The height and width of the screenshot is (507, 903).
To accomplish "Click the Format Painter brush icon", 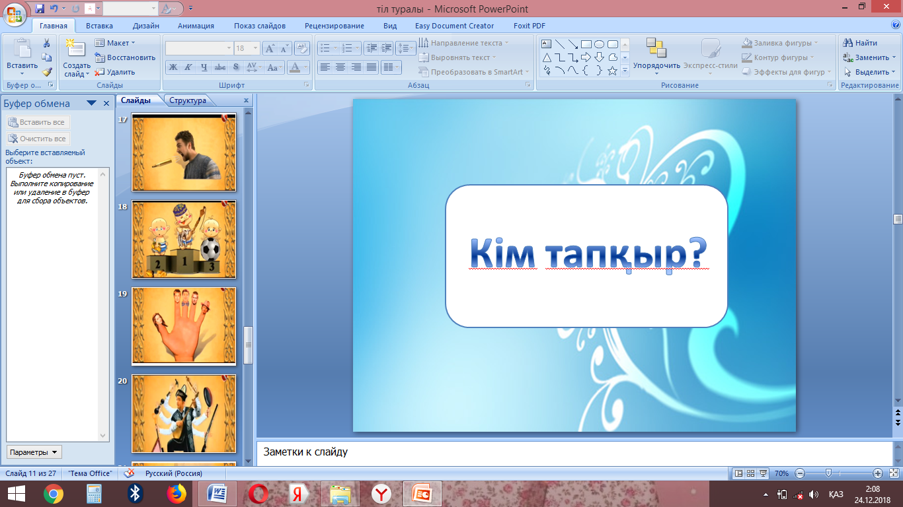I will (47, 72).
